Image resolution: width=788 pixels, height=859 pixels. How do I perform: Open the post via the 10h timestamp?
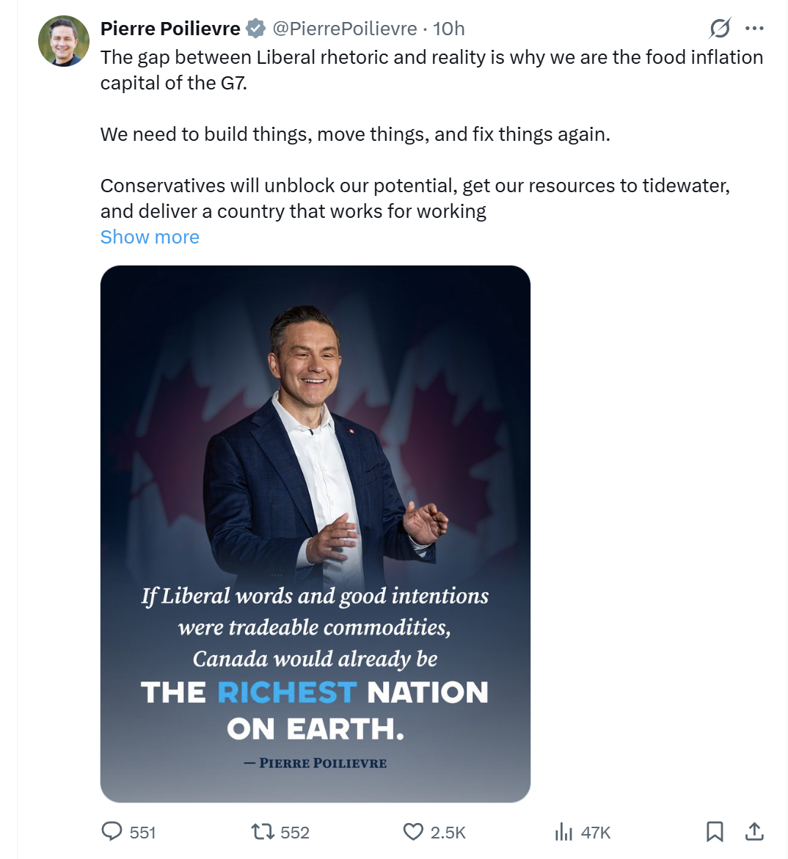click(449, 29)
